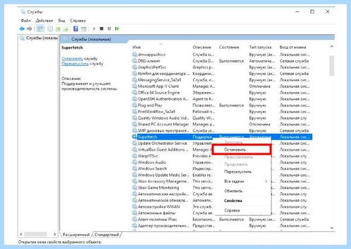This screenshot has height=249, width=351.
Task: Click the left pane scroll-right arrow
Action: [55, 234]
